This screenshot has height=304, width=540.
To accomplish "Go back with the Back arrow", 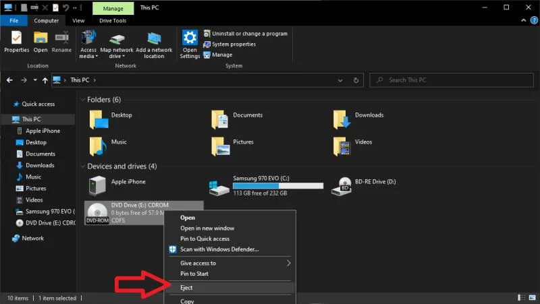I will (9, 80).
